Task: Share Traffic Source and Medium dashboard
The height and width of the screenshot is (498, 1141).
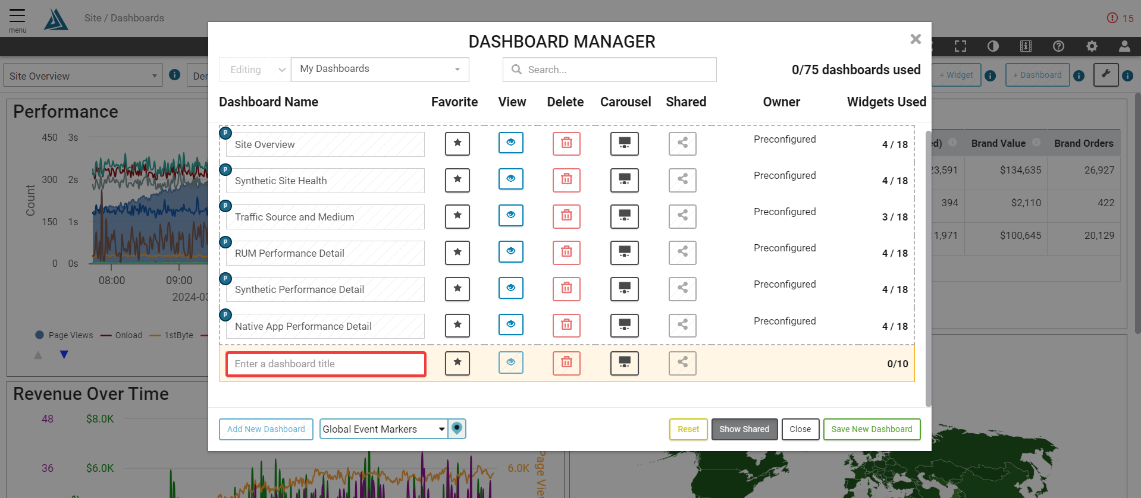Action: (x=682, y=216)
